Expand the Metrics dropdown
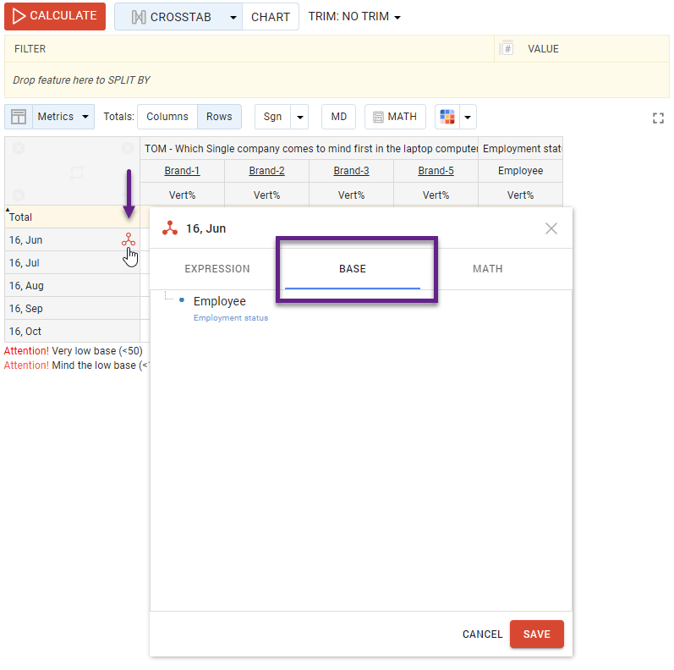Viewport: 674px width, 670px height. point(64,117)
